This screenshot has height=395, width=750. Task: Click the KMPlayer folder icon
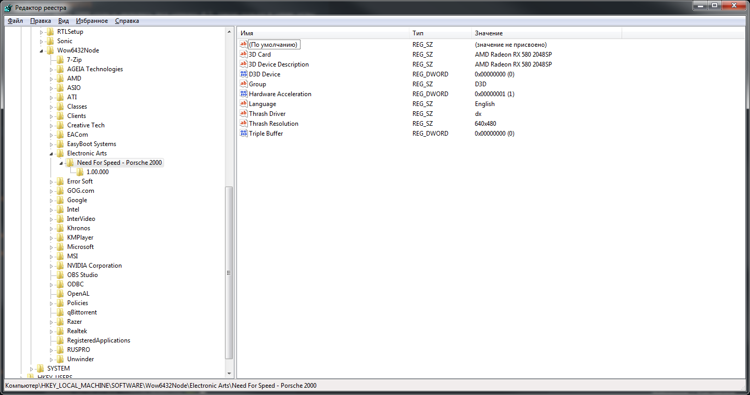60,238
